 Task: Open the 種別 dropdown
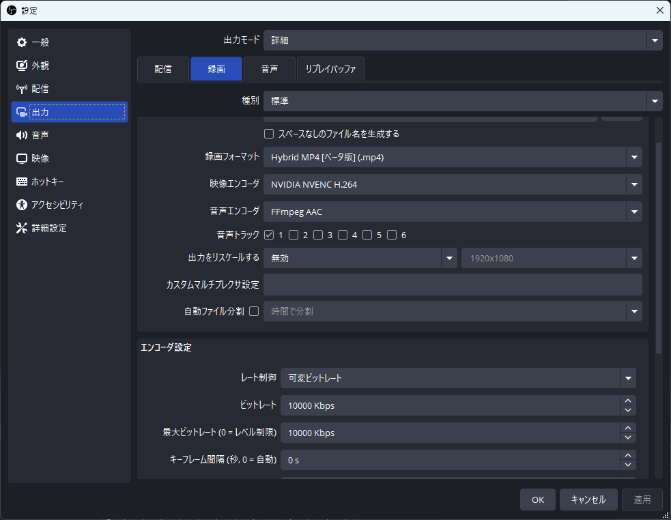(463, 101)
